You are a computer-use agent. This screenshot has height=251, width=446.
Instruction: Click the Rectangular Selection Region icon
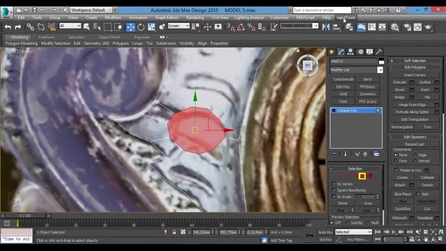(x=107, y=27)
